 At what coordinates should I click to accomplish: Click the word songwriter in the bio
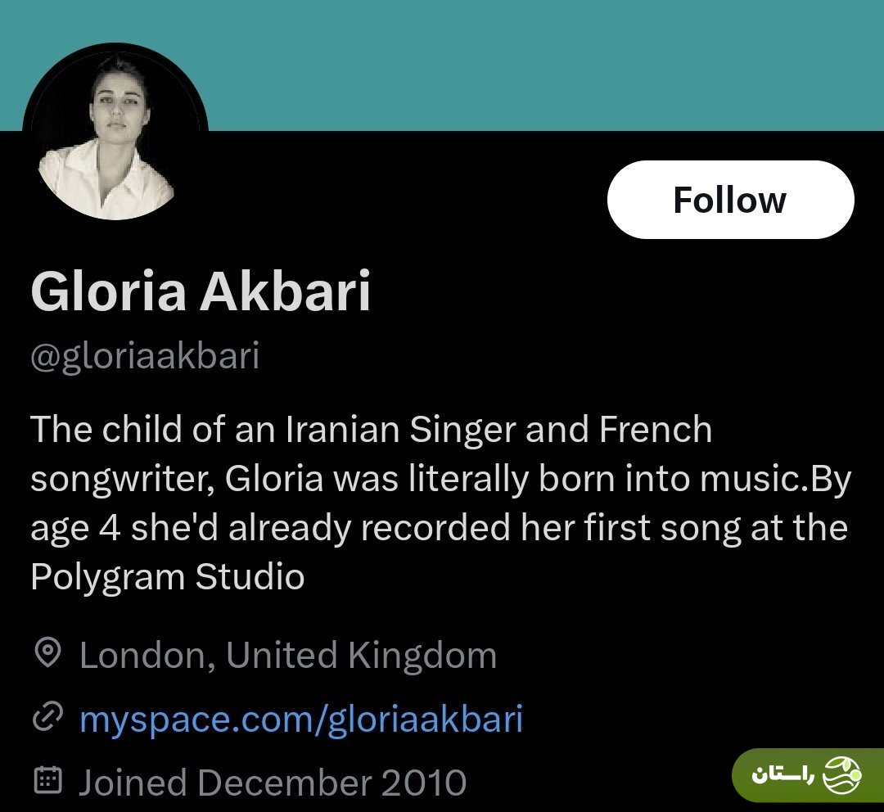click(x=123, y=480)
